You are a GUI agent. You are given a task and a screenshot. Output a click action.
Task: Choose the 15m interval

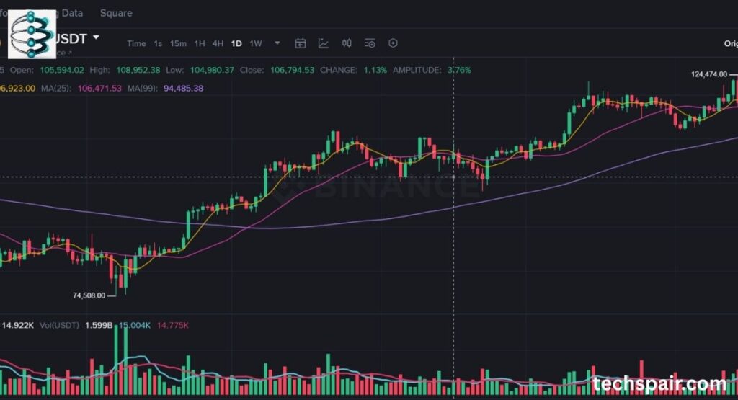coord(178,43)
